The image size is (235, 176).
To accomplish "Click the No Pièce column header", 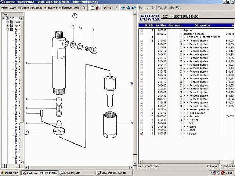I will coord(161,25).
